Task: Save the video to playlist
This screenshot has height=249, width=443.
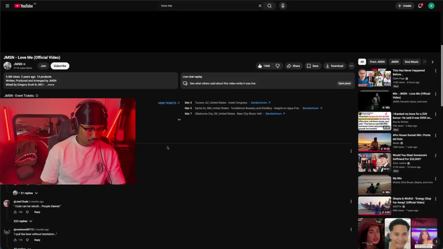Action: tap(313, 66)
